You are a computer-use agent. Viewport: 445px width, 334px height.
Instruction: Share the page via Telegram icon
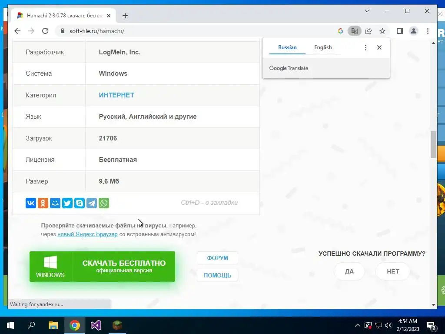point(92,203)
